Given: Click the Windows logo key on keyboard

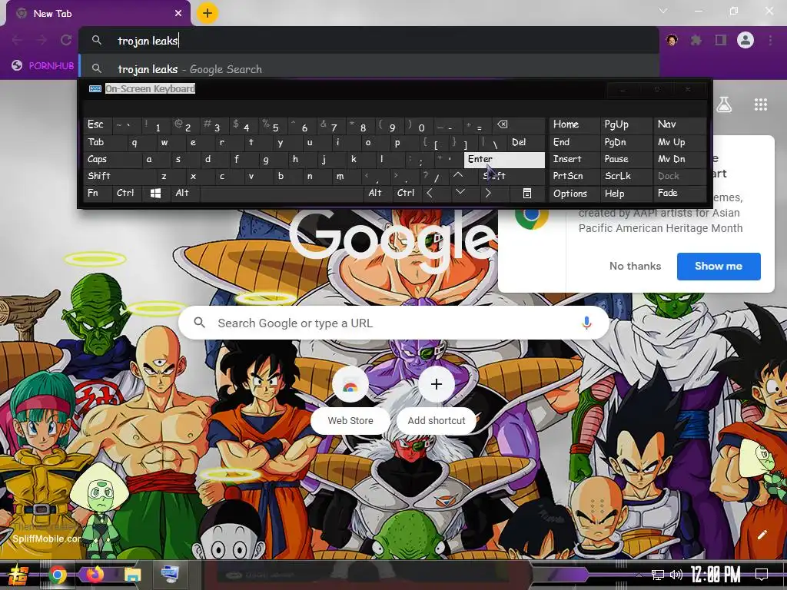Looking at the screenshot, I should [x=156, y=193].
